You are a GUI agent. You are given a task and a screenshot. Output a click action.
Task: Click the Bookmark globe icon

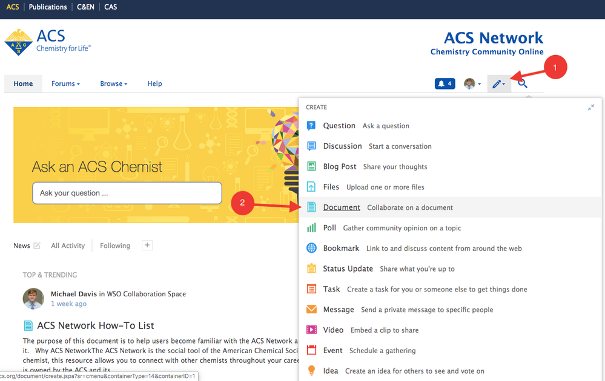311,248
